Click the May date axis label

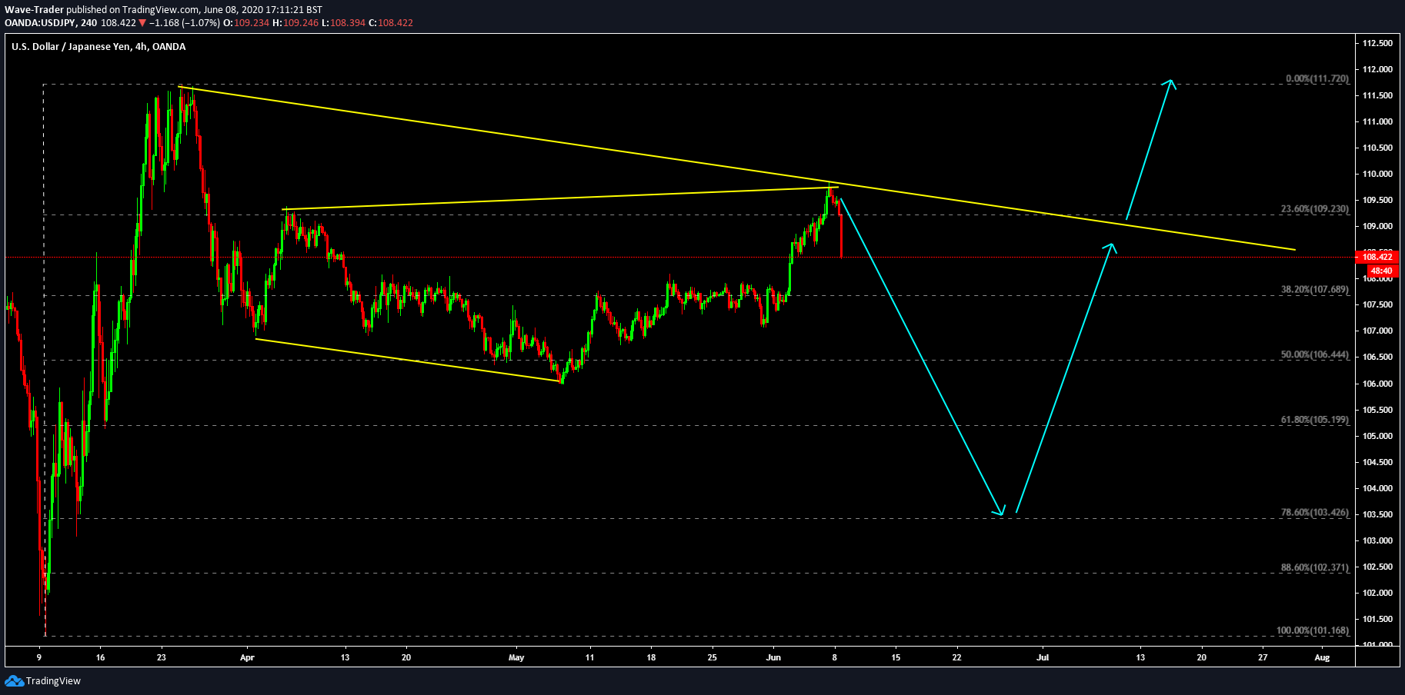click(x=516, y=657)
